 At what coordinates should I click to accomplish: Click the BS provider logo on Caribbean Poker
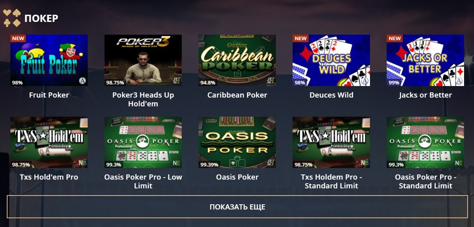click(271, 80)
